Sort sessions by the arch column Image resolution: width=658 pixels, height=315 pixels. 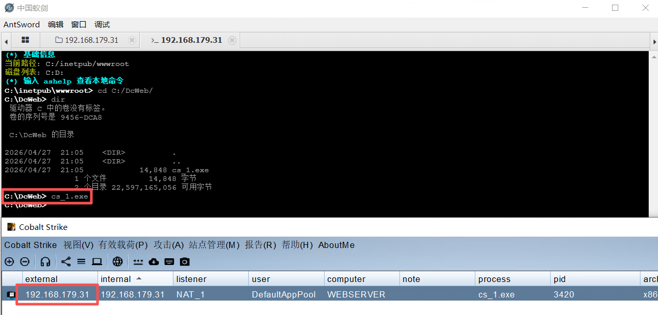pos(649,279)
